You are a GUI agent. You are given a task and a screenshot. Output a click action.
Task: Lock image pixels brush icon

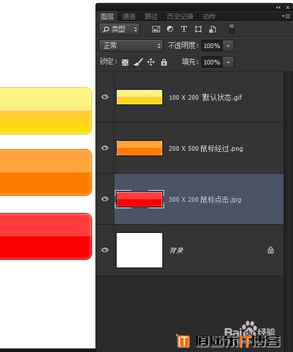point(138,62)
